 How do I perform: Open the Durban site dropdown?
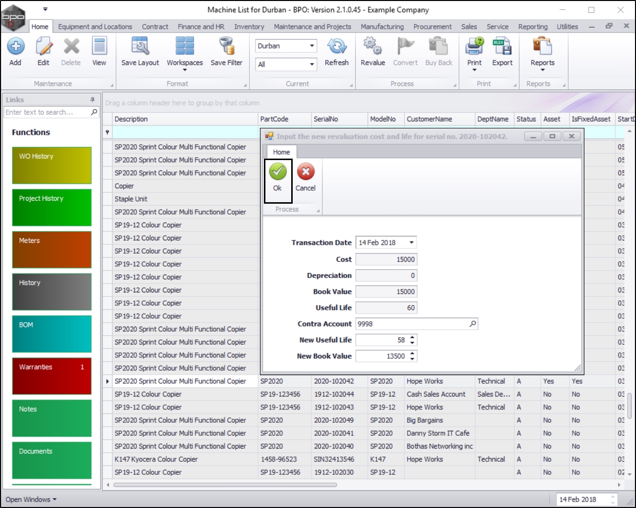tap(312, 46)
